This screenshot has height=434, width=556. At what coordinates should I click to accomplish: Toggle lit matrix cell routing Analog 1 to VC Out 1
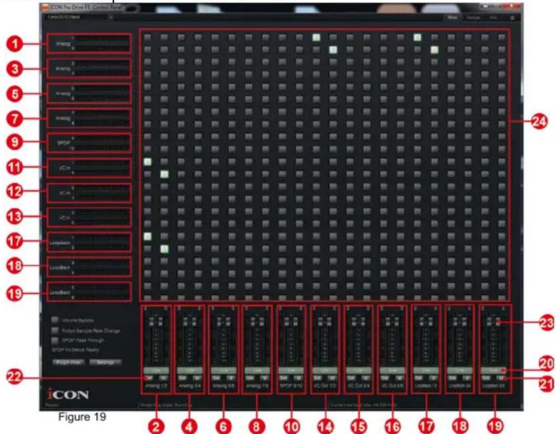click(316, 37)
